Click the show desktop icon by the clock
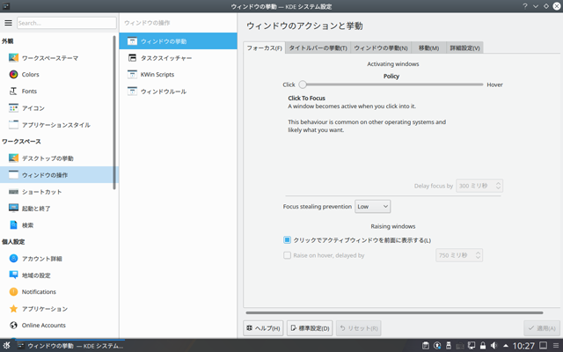 544,346
